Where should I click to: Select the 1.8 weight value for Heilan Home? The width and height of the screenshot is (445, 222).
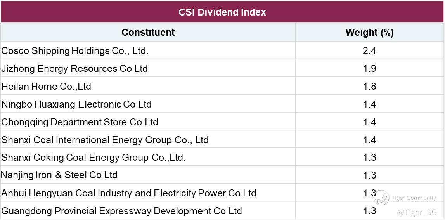coord(369,86)
